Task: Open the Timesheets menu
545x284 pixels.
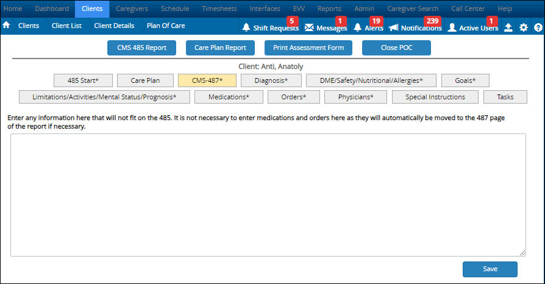Action: pyautogui.click(x=219, y=9)
